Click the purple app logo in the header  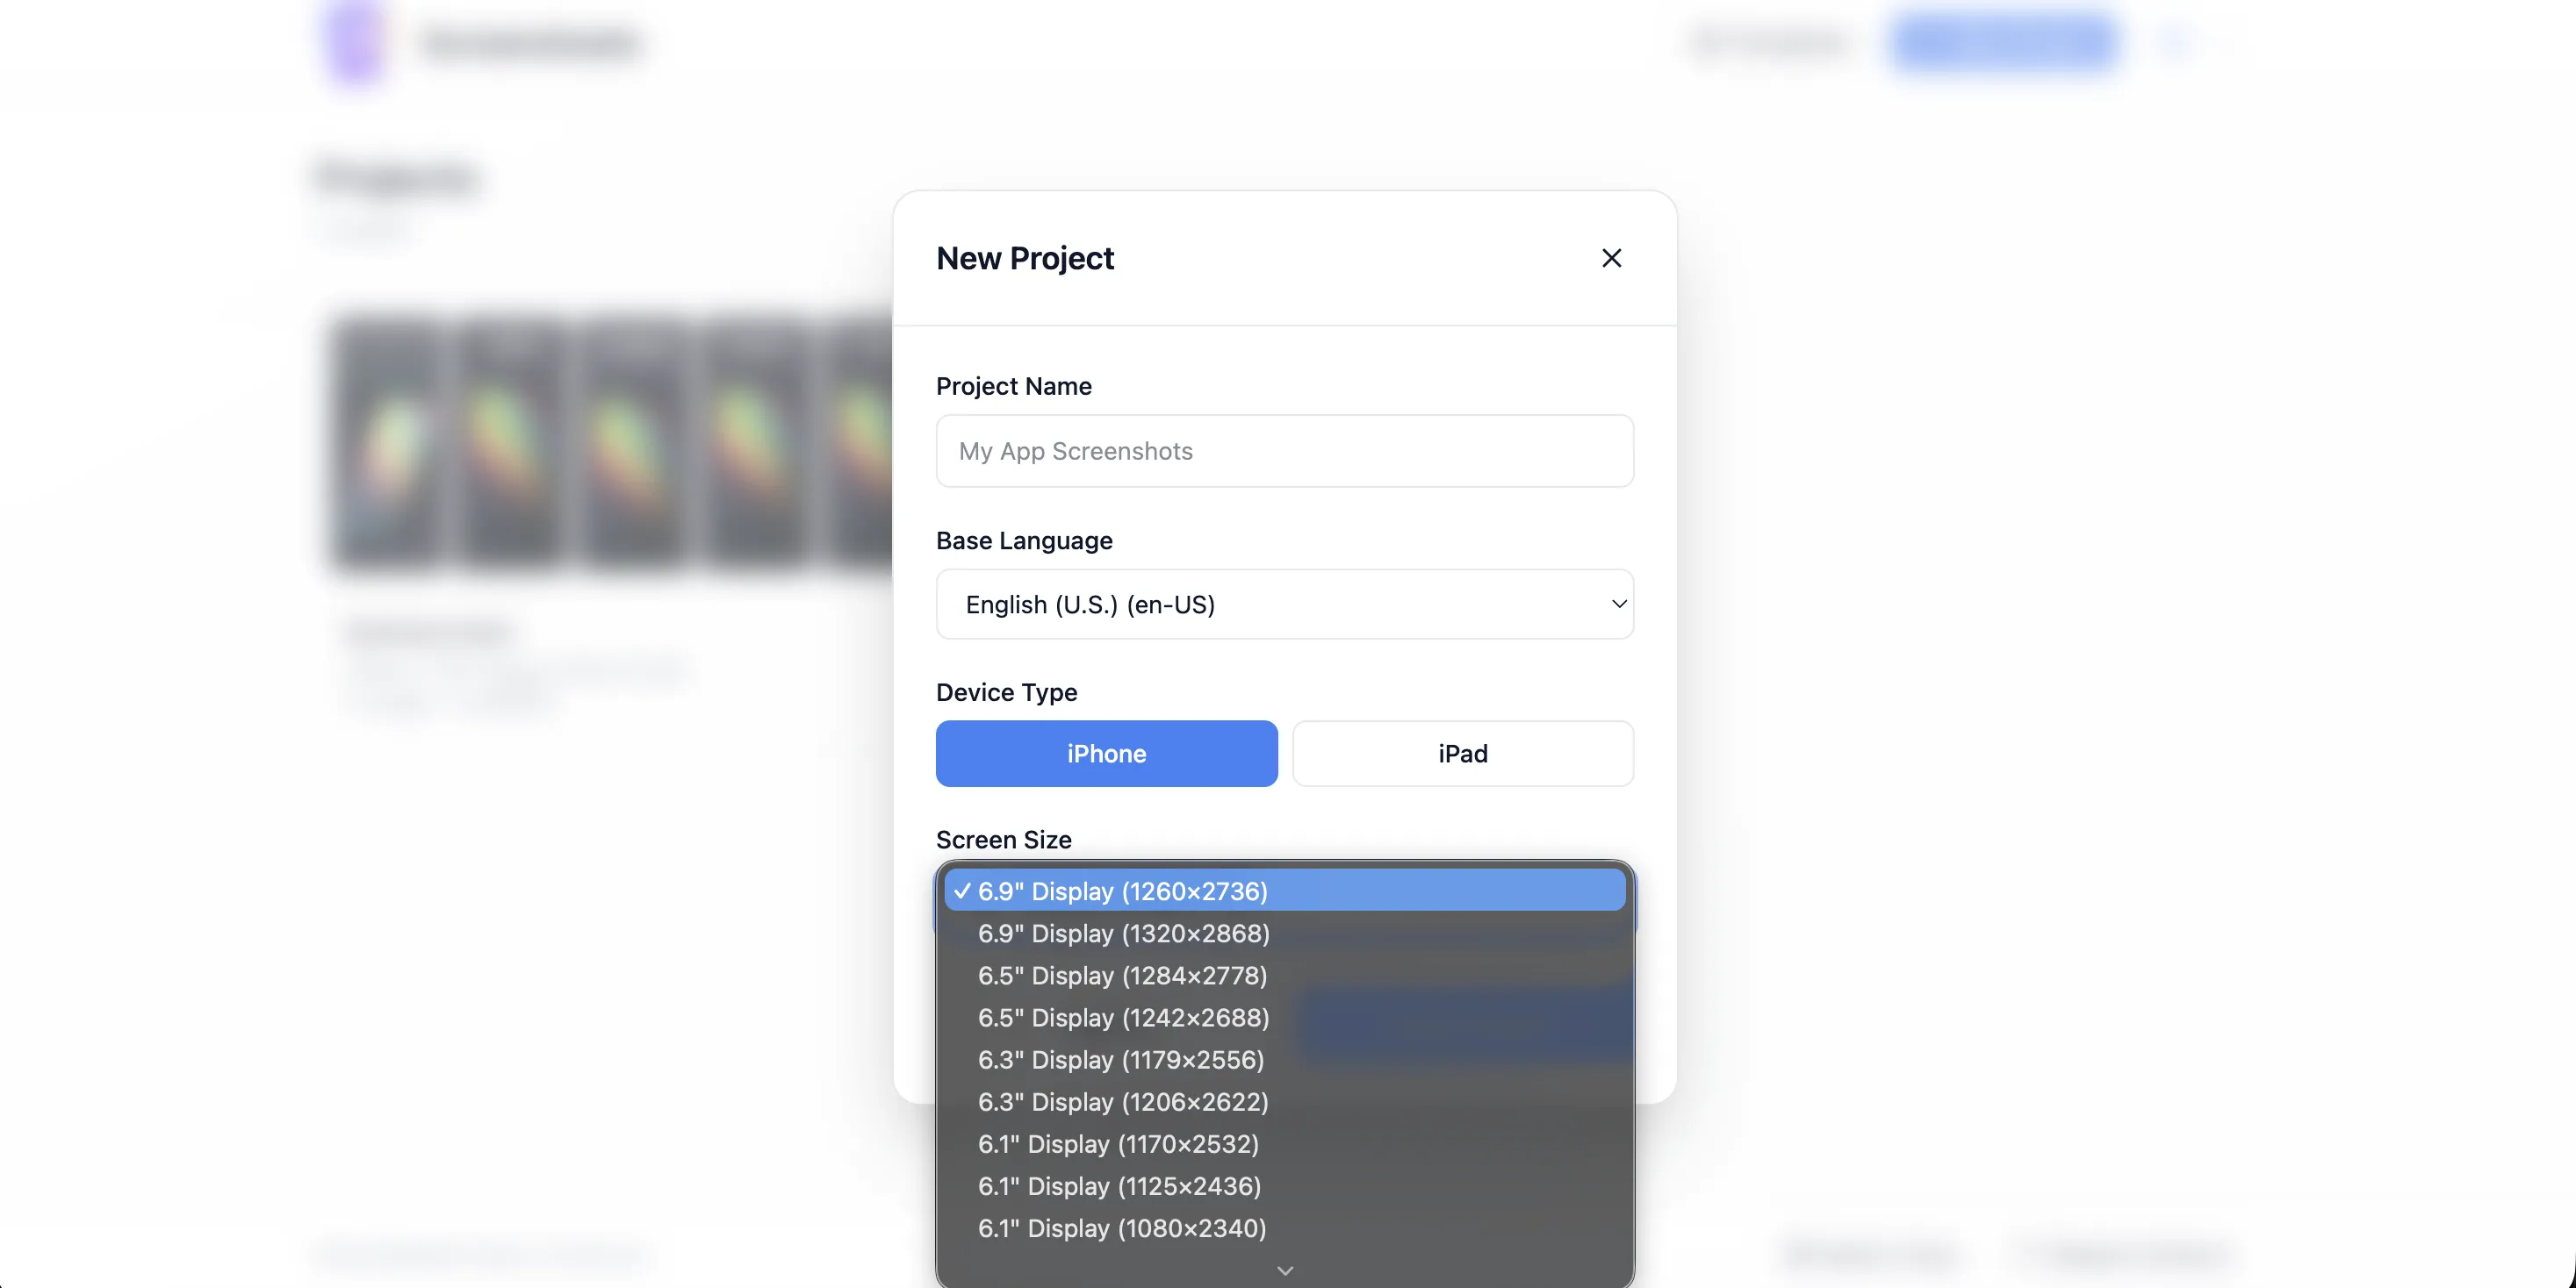354,43
